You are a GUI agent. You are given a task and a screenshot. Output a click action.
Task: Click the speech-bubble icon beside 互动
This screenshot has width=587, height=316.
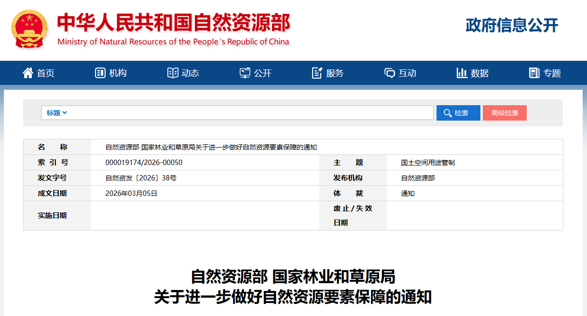389,72
